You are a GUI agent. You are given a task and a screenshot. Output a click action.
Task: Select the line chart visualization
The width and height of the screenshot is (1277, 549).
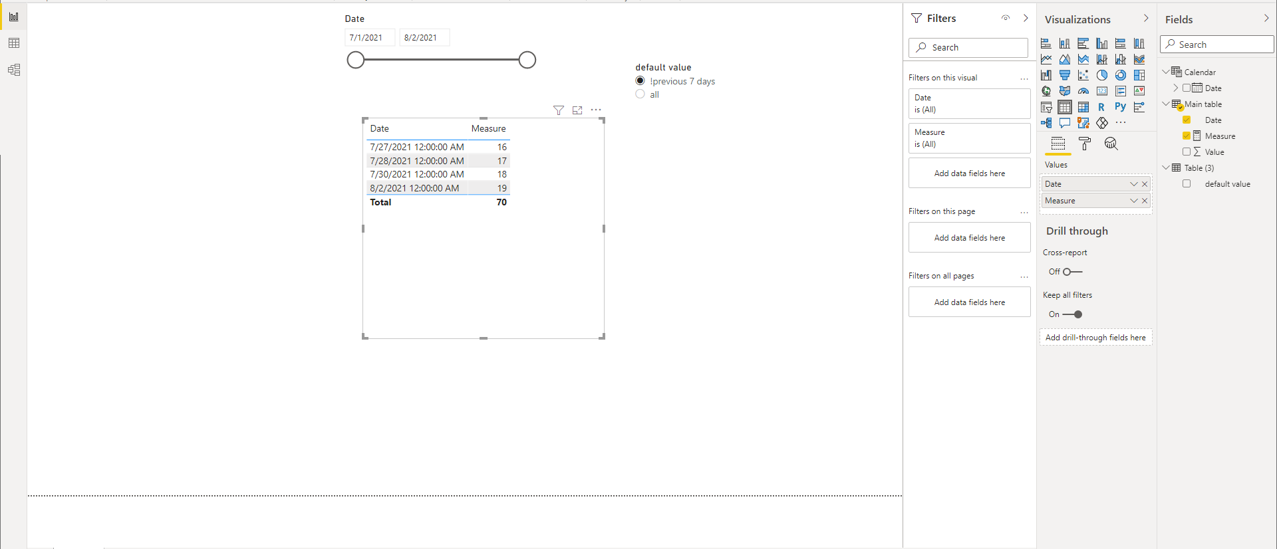1046,59
